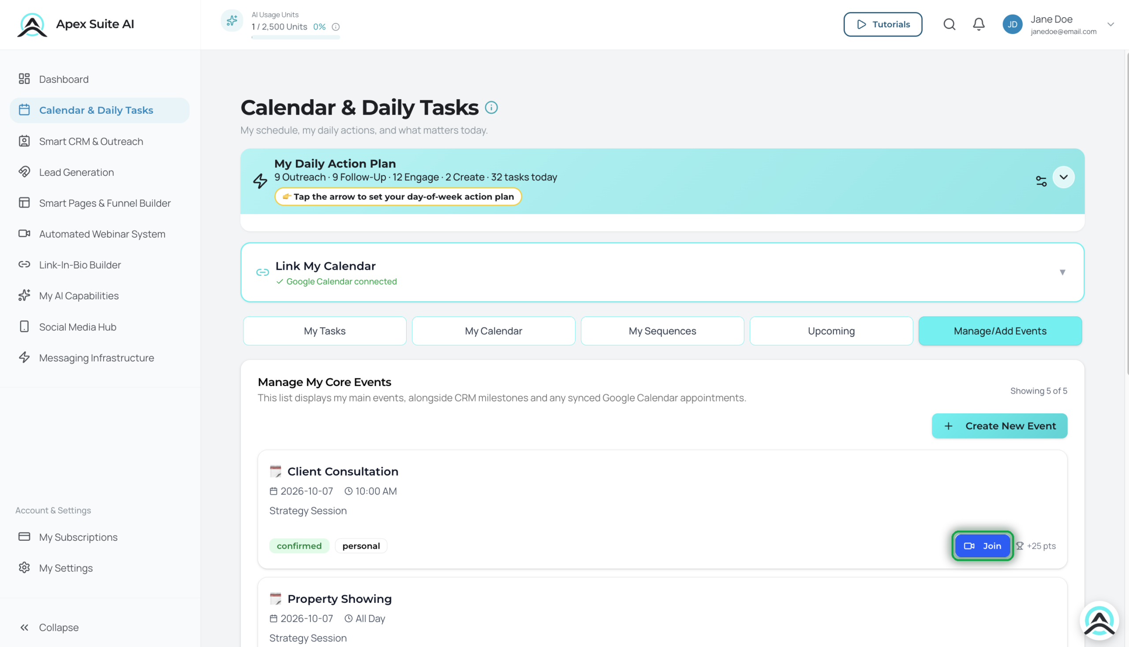Click the JD avatar circle
This screenshot has width=1129, height=647.
tap(1012, 24)
